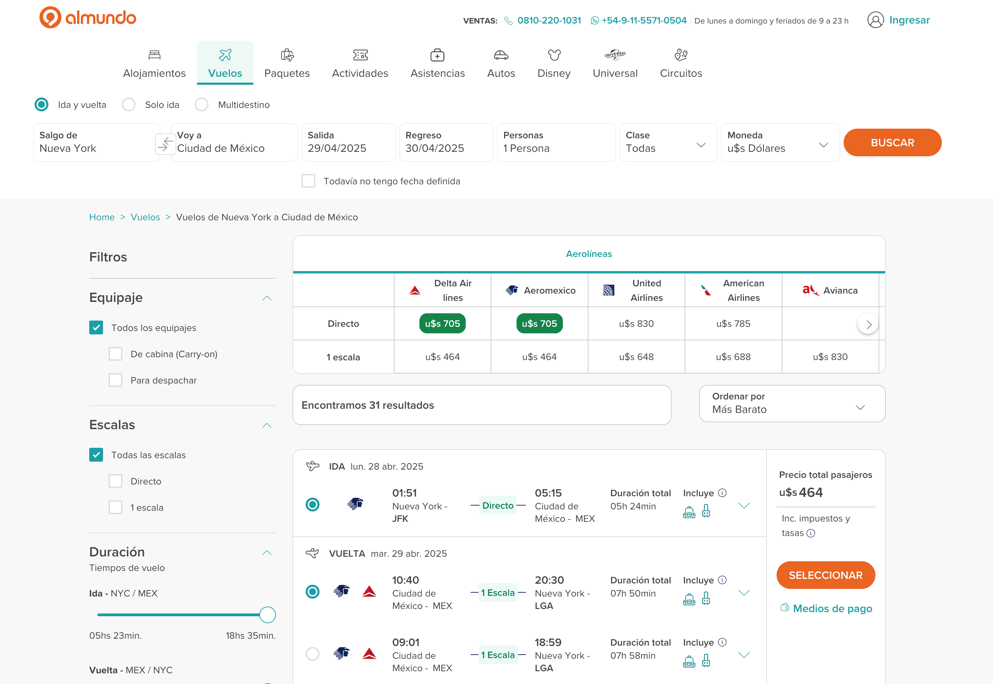The height and width of the screenshot is (684, 993).
Task: Click the Ida NYC / MEX duration slider handle
Action: [x=267, y=614]
